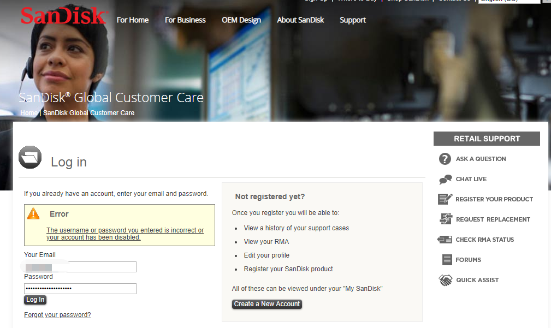Click the error warning triangle icon
The image size is (551, 328).
click(33, 213)
